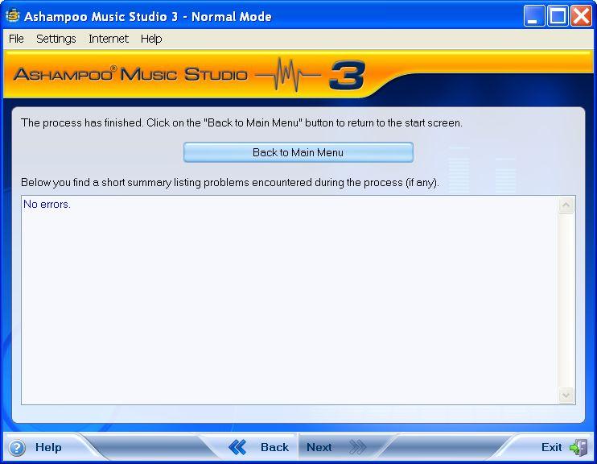Image resolution: width=597 pixels, height=464 pixels.
Task: Open the Internet menu
Action: click(x=109, y=39)
